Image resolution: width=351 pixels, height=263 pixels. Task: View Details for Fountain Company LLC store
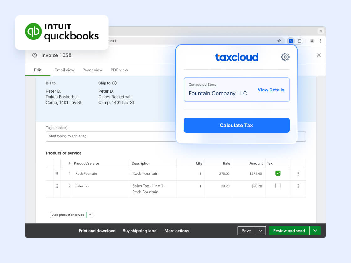coord(271,90)
